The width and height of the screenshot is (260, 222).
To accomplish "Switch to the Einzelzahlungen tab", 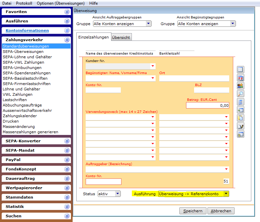I will [93, 37].
